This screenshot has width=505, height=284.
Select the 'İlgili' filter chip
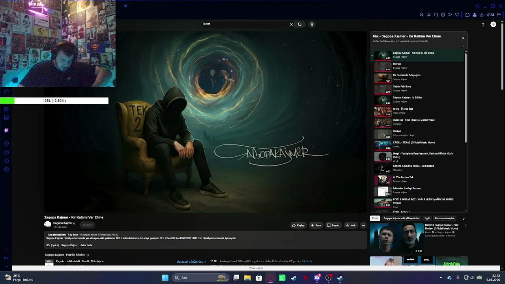coord(427,219)
